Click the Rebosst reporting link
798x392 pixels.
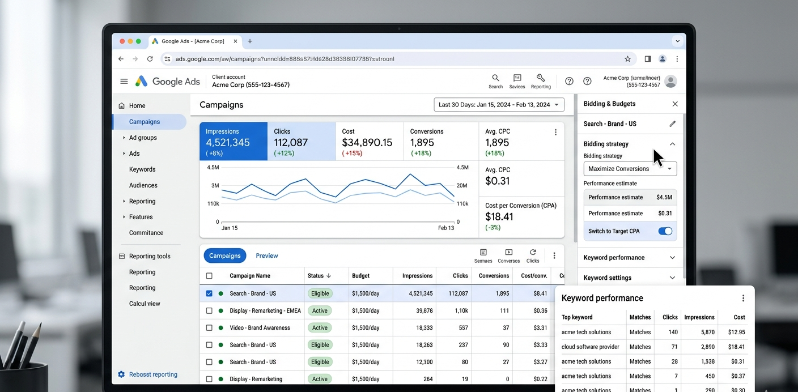[x=153, y=374]
